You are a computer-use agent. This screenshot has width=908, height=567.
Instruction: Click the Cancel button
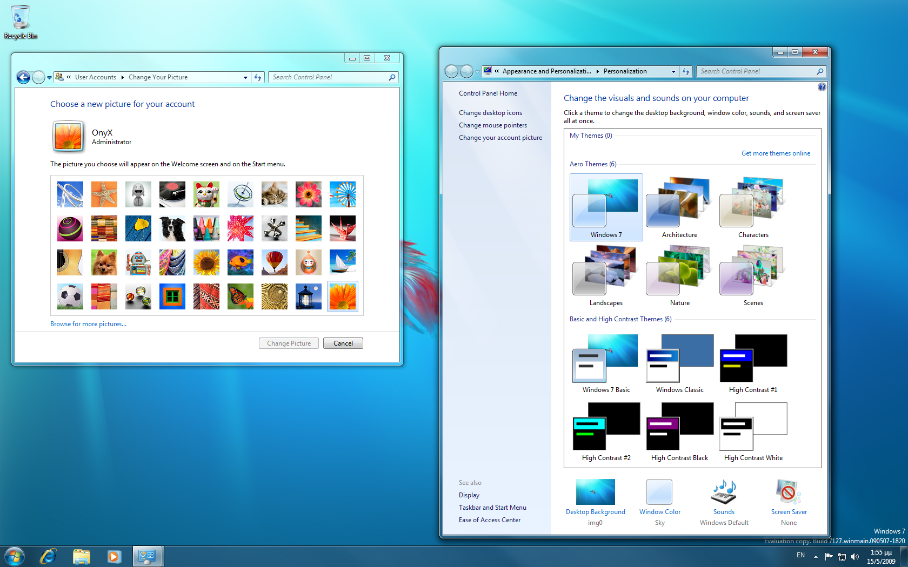click(x=343, y=343)
